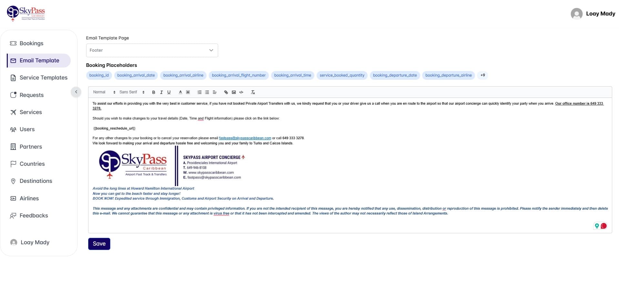Insert the booking_departure_date placeholder chip

tap(395, 75)
